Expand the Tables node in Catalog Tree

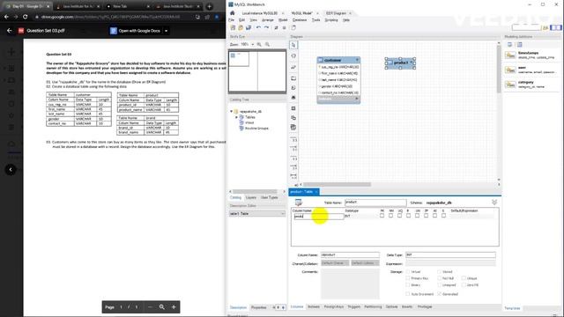(236, 117)
